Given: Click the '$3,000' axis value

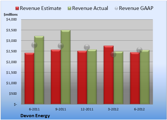Looking at the screenshot, I should pos(11,41).
